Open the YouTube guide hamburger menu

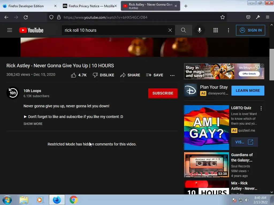(10, 30)
